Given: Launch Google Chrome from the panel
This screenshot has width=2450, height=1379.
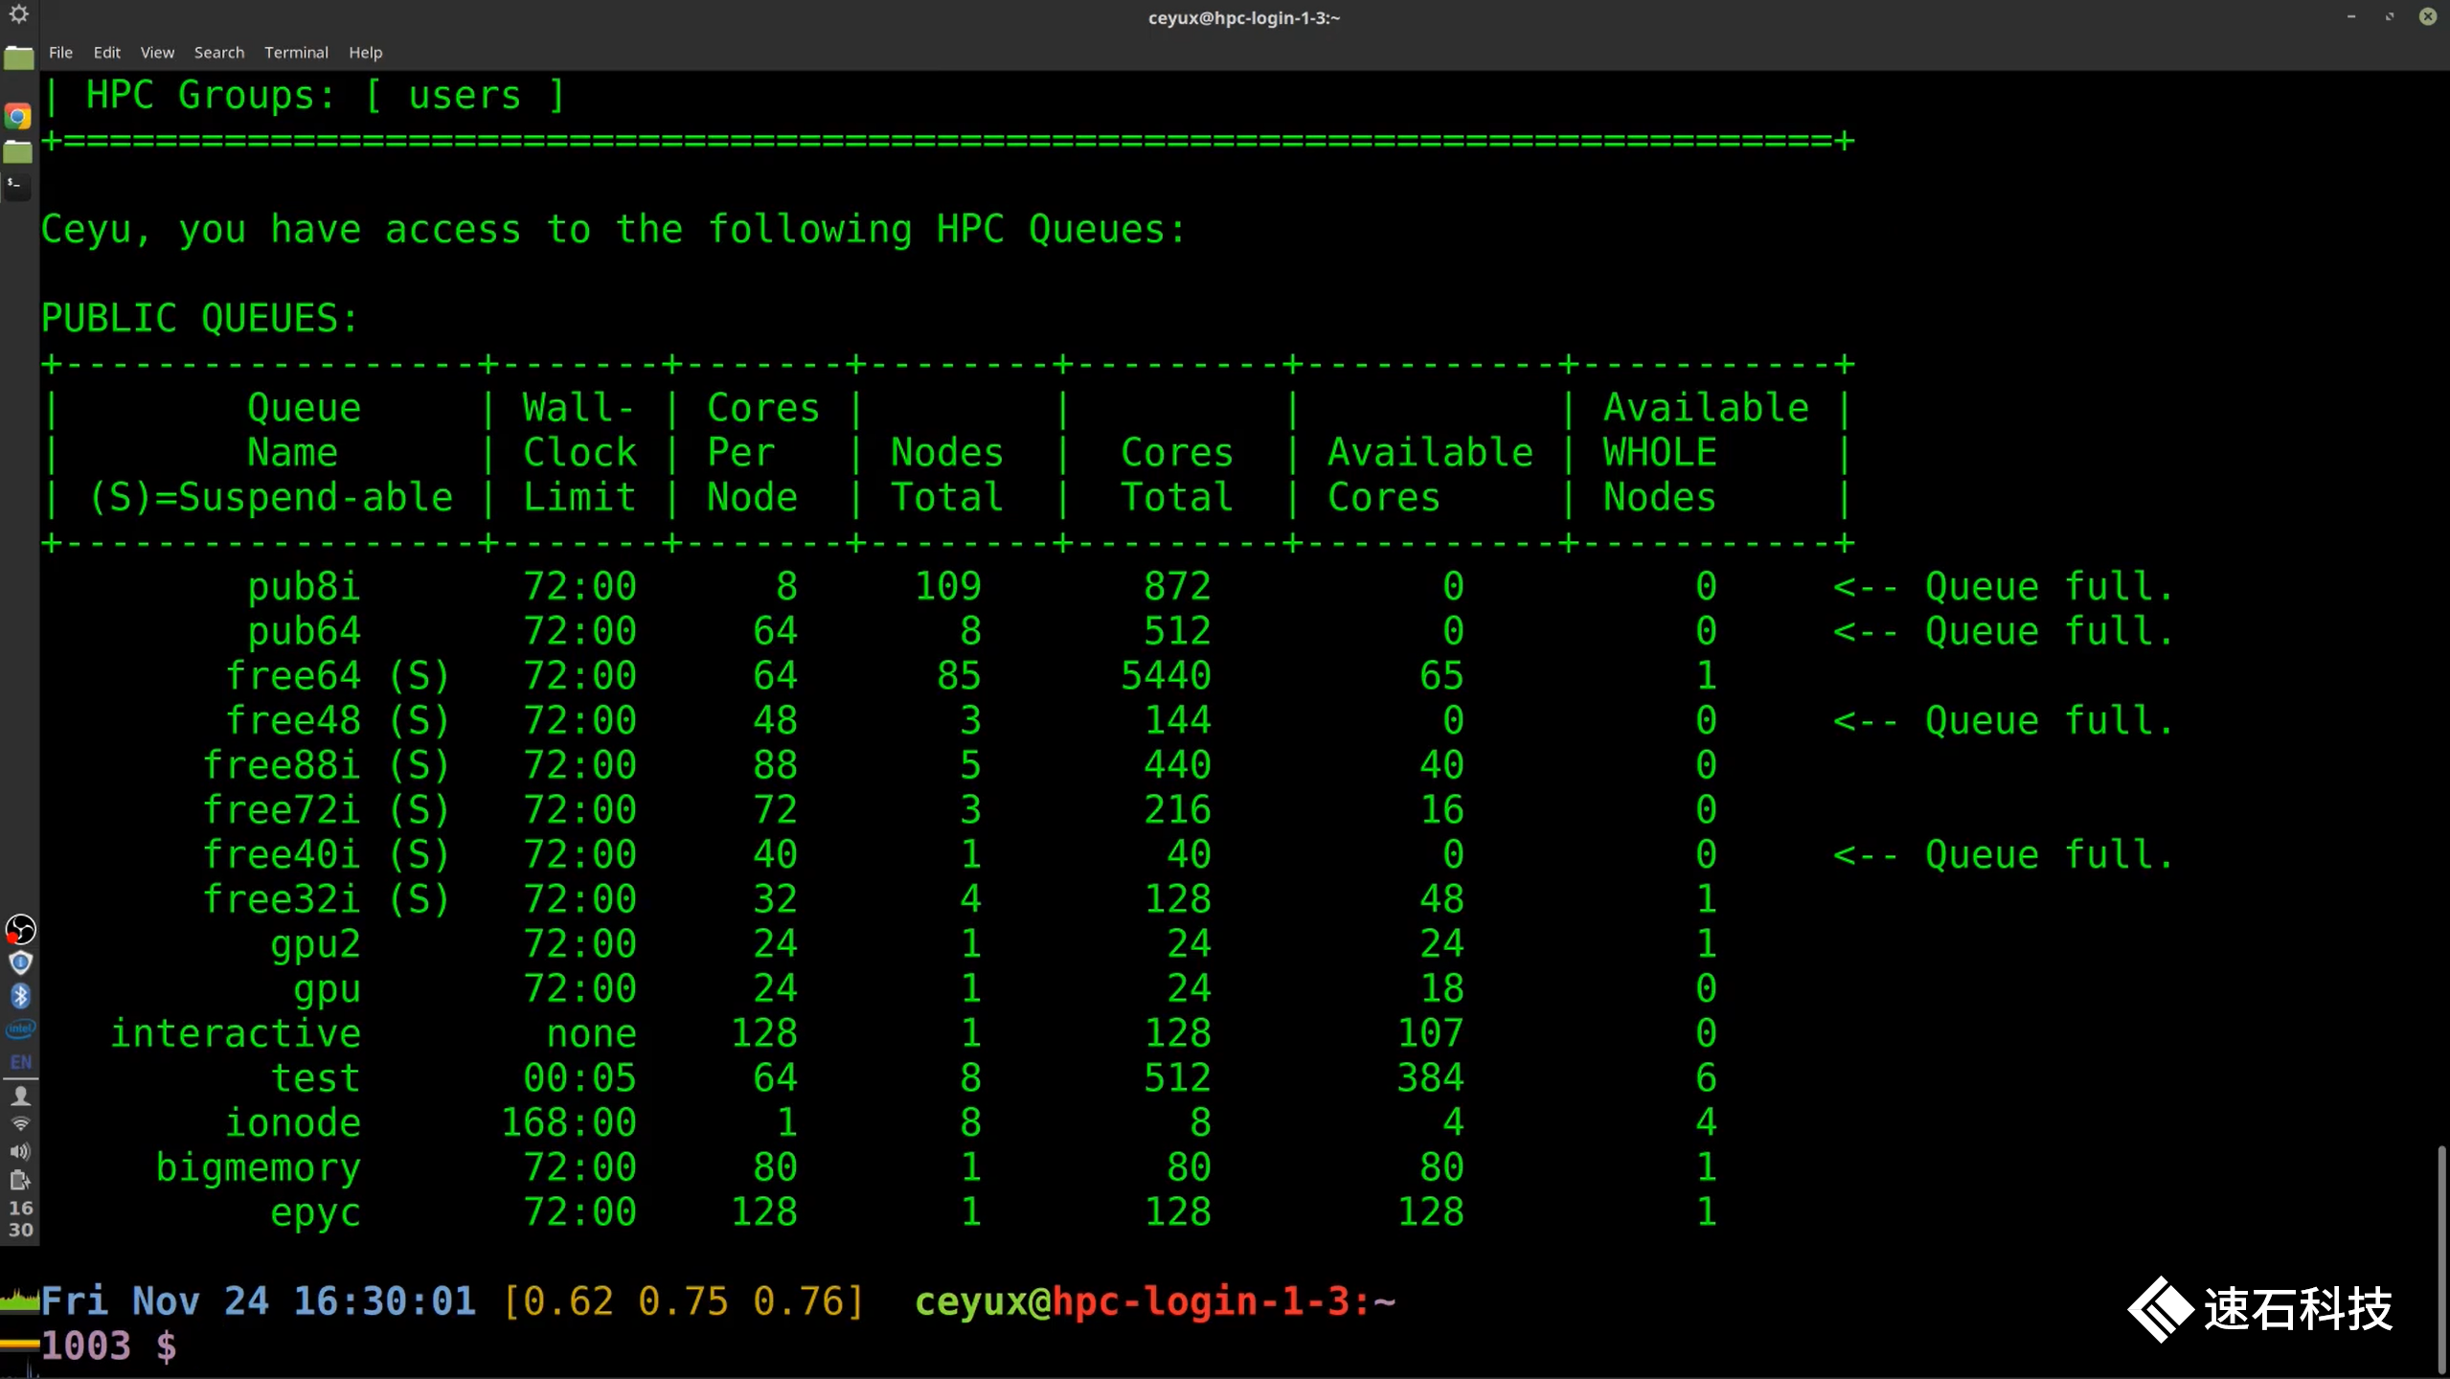Looking at the screenshot, I should click(x=18, y=117).
